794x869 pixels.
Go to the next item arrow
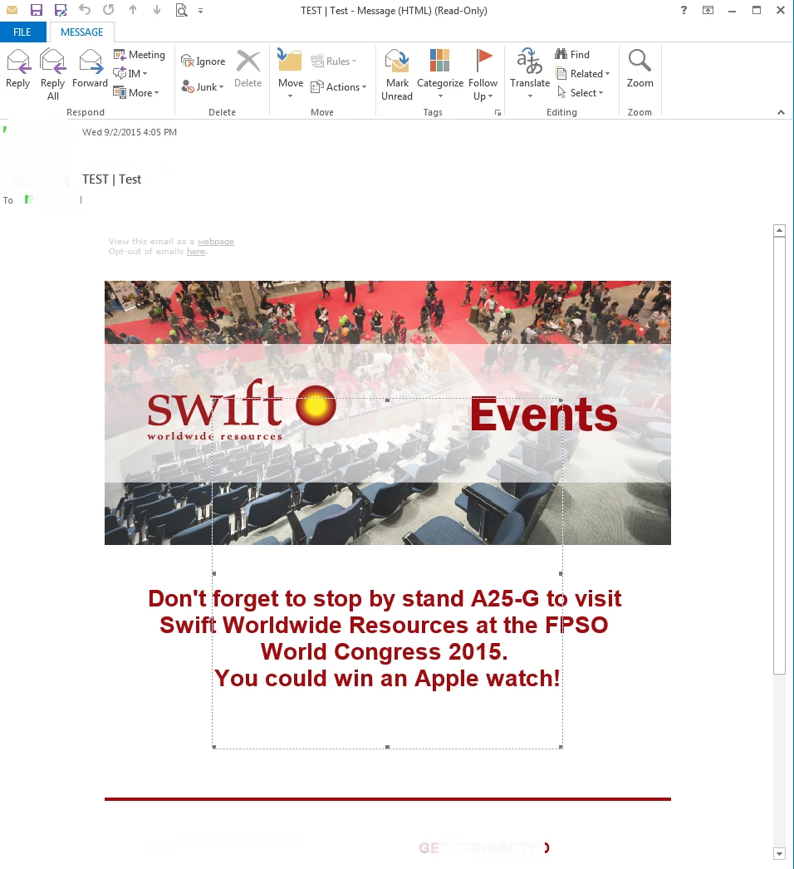click(x=157, y=9)
